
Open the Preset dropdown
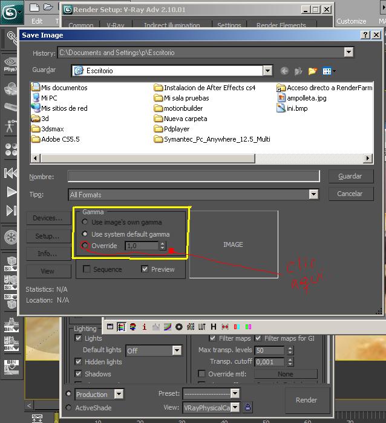235,393
